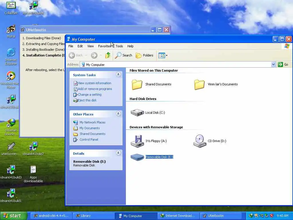This screenshot has height=220, width=293.
Task: Select the MyPal desktop shortcut
Action: click(11, 31)
